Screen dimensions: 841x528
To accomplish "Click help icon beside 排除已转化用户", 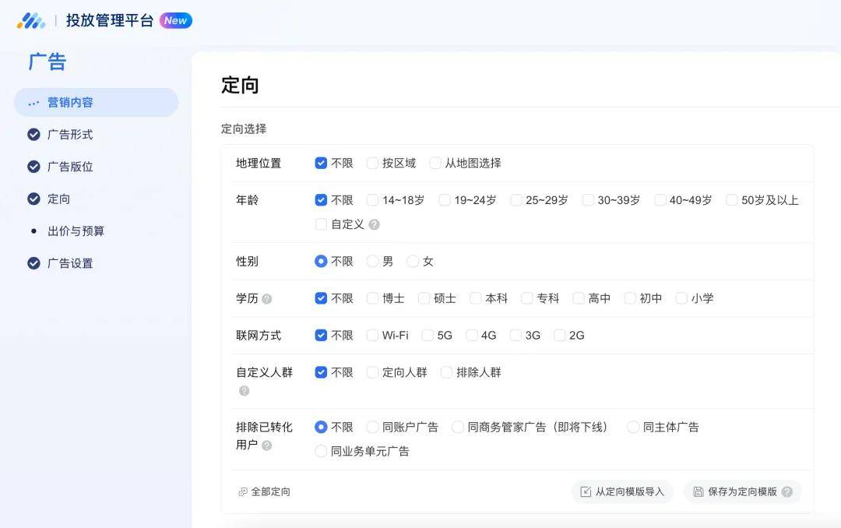I will point(267,445).
